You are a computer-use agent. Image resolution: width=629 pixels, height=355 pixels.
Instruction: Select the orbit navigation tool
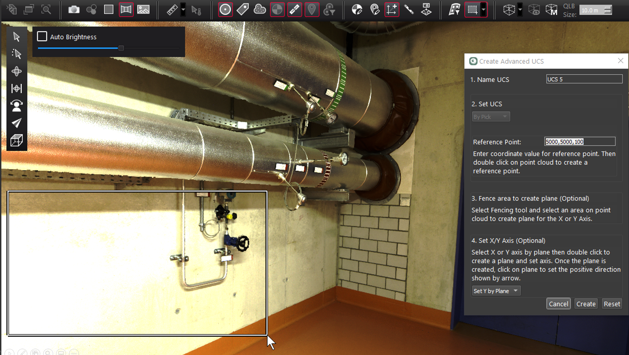(x=16, y=71)
